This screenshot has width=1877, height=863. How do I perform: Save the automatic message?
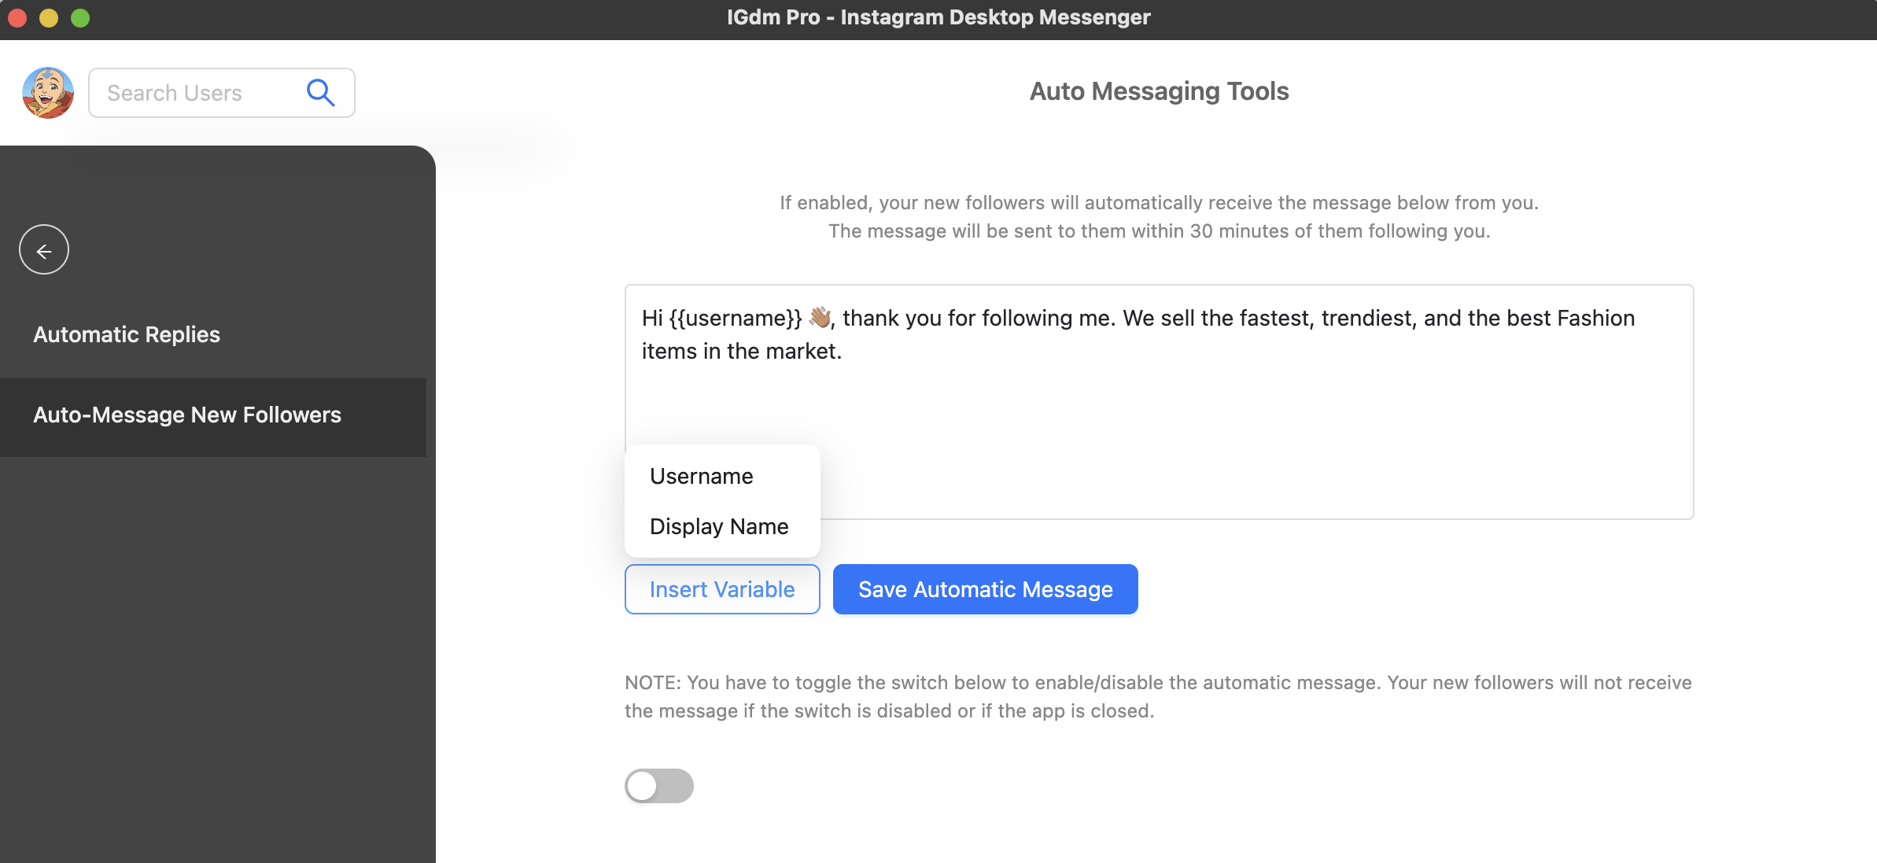click(x=984, y=588)
